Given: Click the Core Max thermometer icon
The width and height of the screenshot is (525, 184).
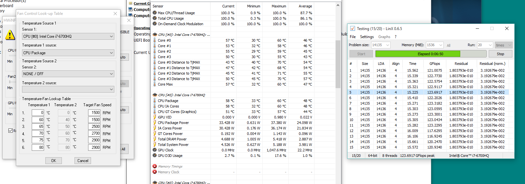Looking at the screenshot, I should click(x=154, y=84).
